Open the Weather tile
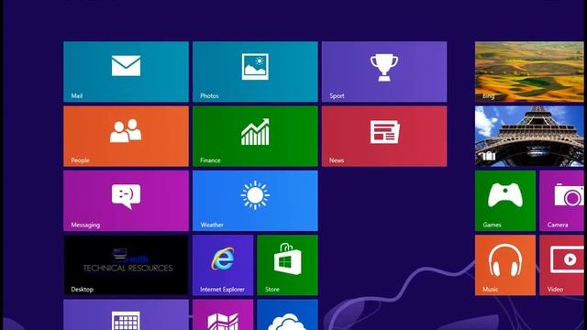 tap(255, 201)
